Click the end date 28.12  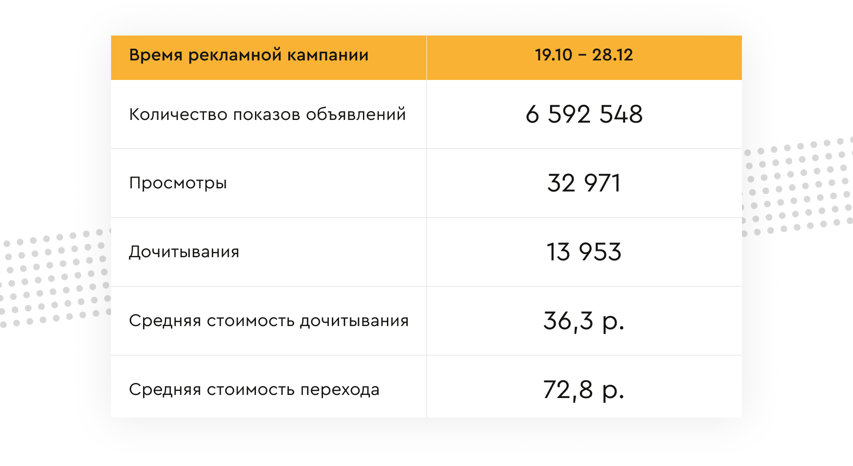pyautogui.click(x=612, y=55)
